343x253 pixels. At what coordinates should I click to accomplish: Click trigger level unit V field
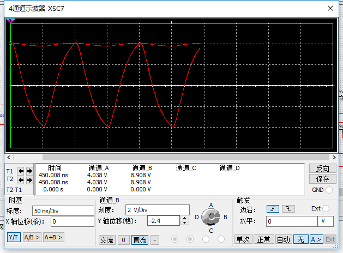pos(326,221)
